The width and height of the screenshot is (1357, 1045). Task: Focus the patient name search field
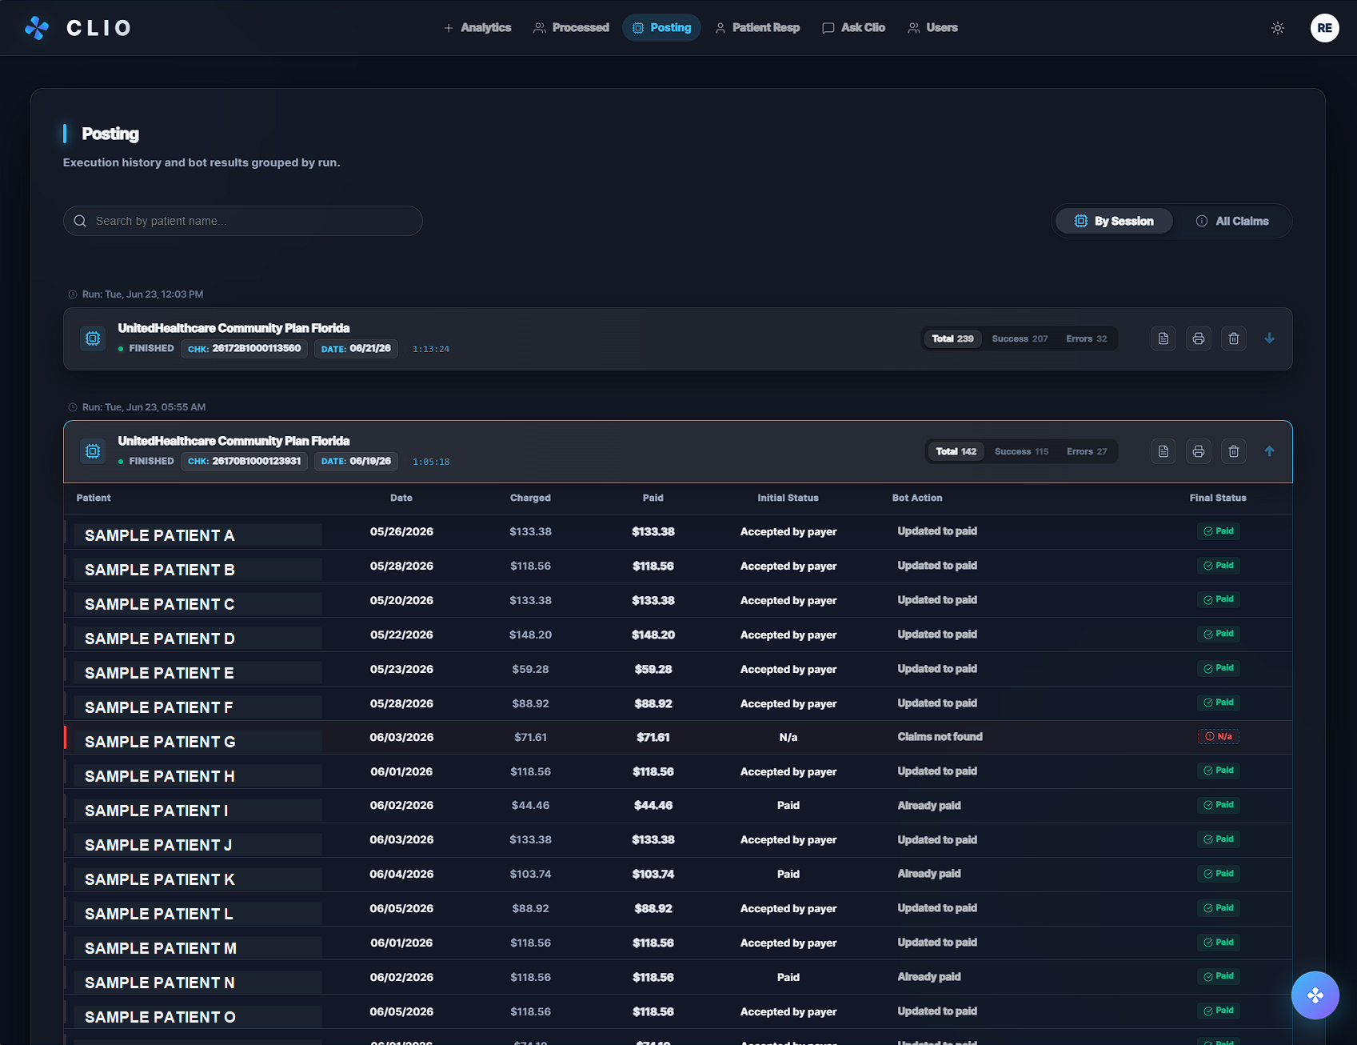point(243,221)
